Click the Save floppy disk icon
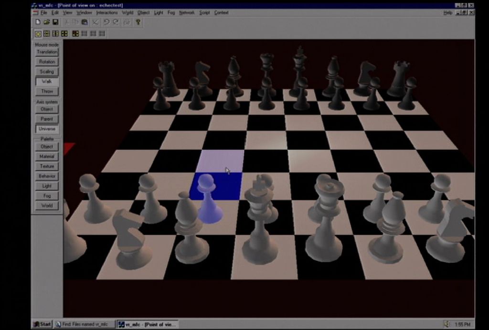489x330 pixels. tap(55, 22)
